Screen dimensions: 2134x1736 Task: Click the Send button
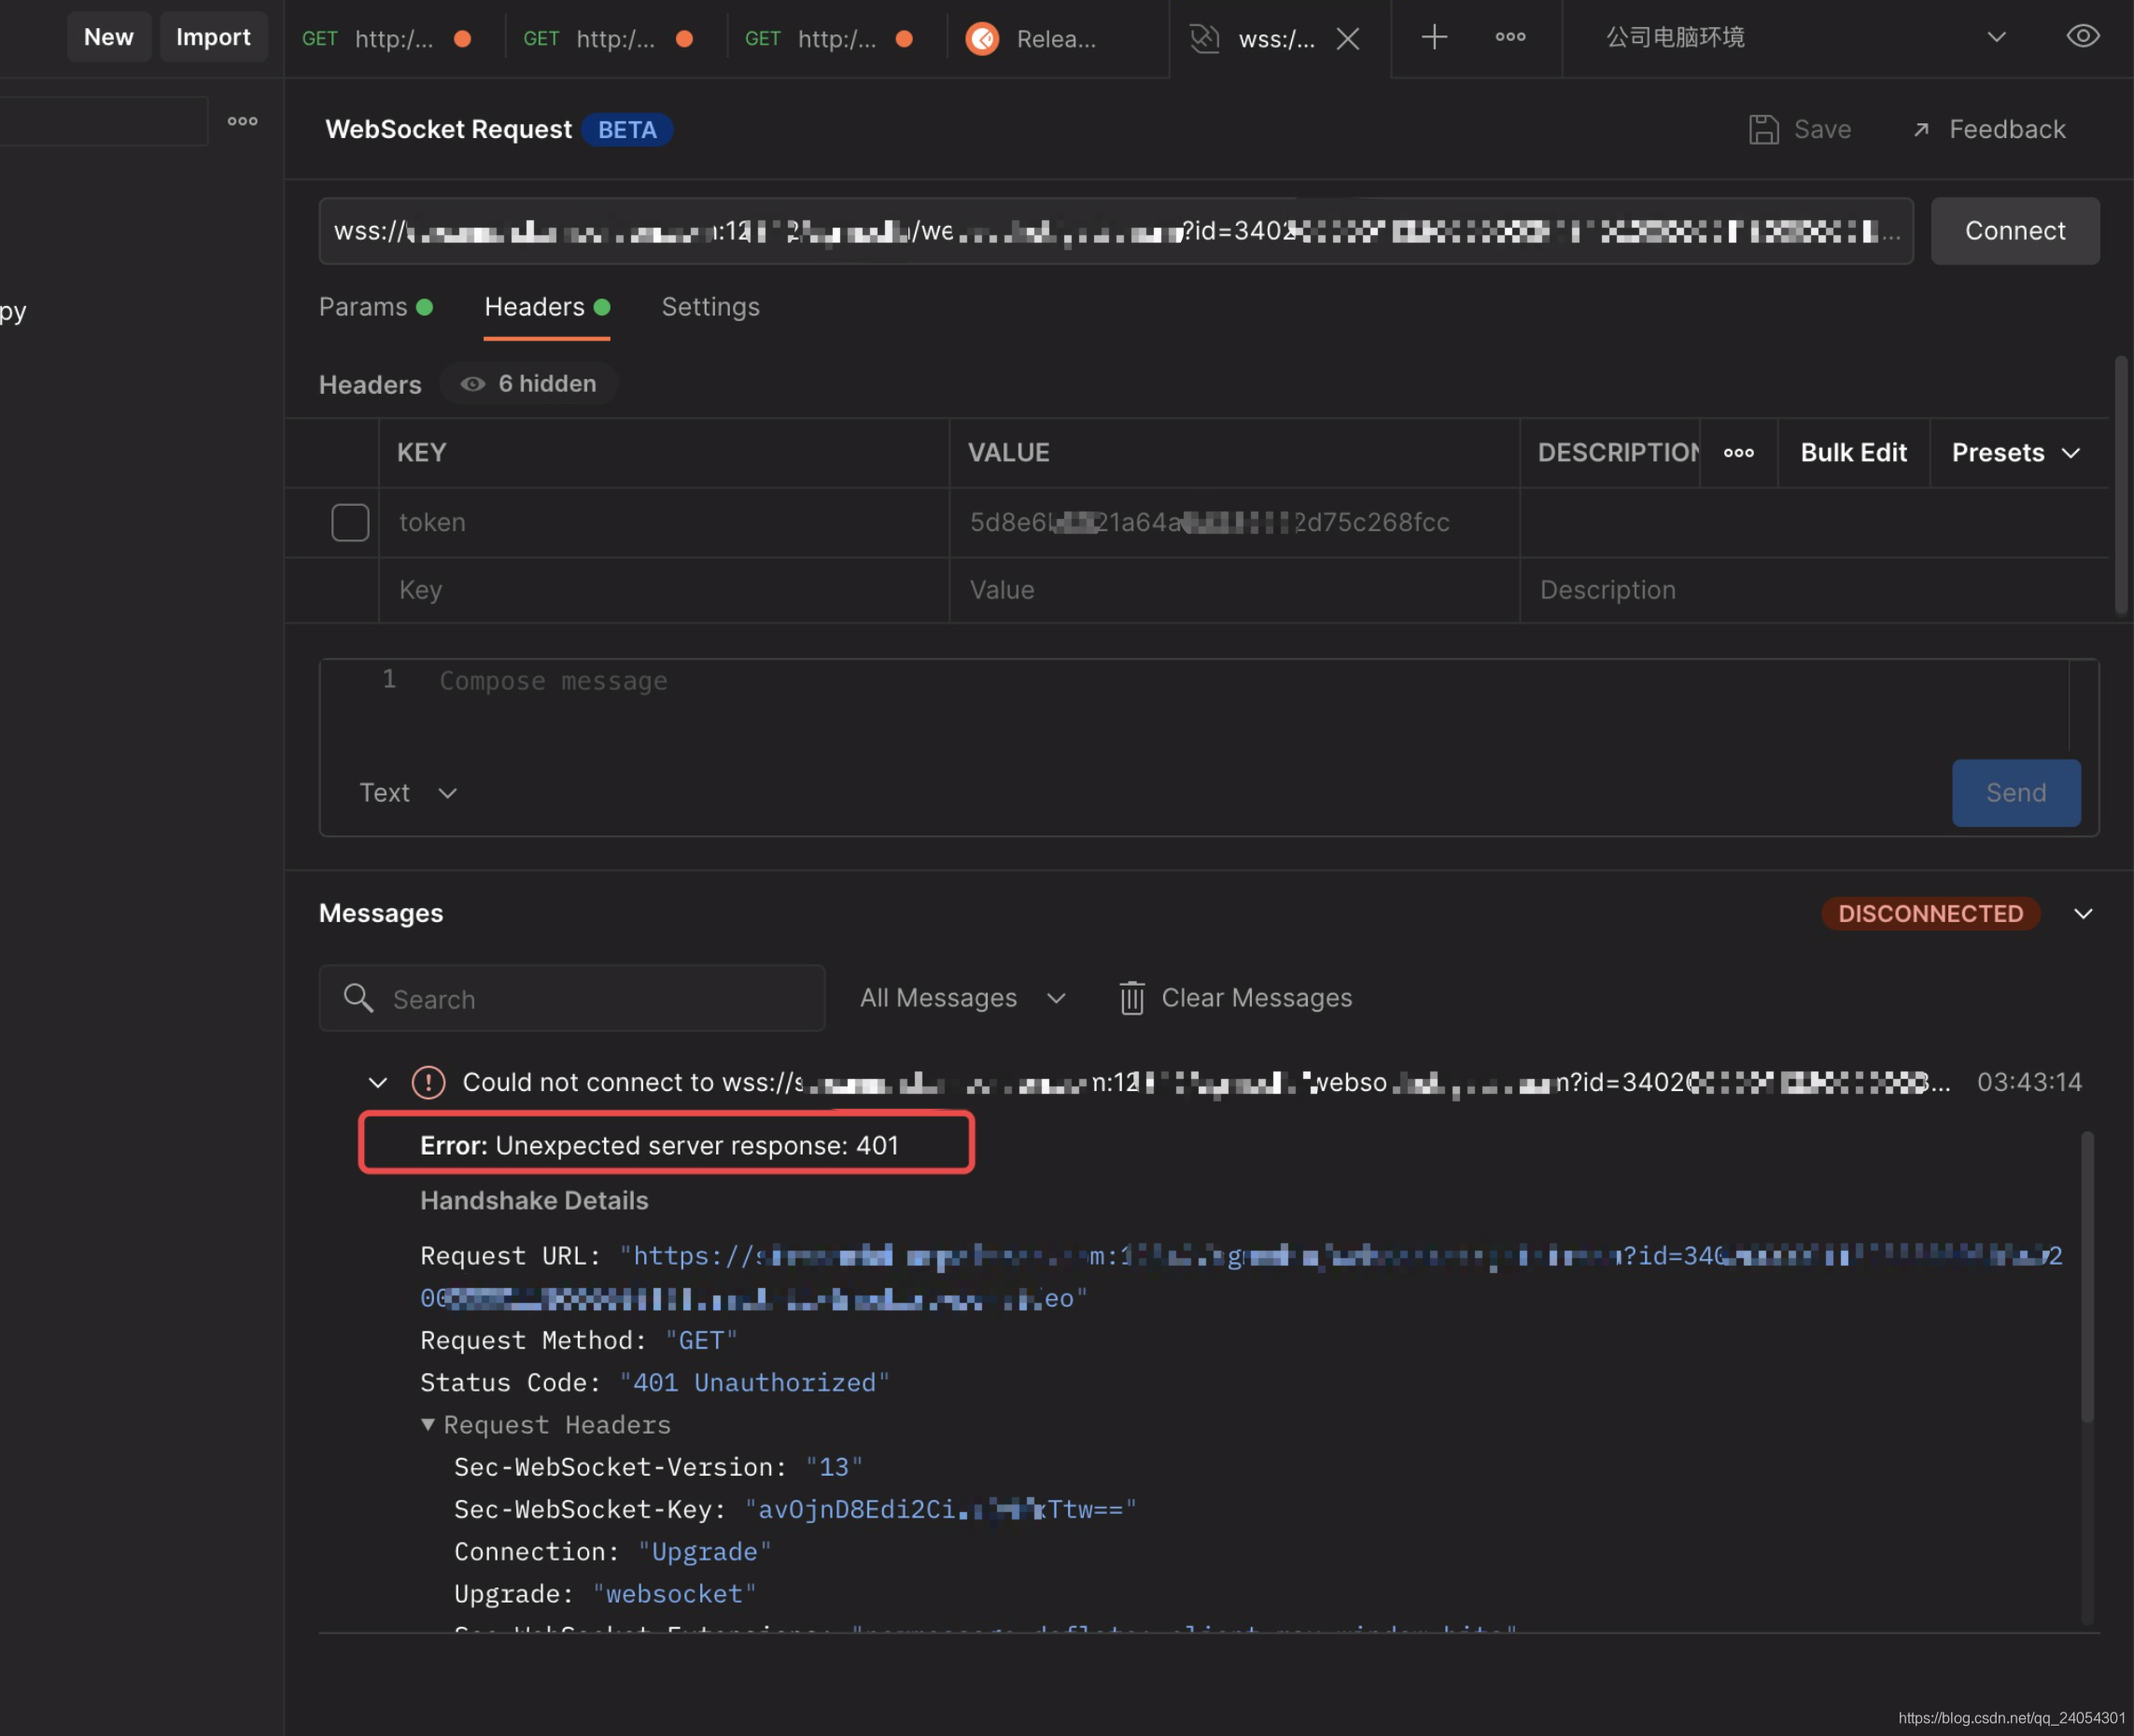point(2015,791)
